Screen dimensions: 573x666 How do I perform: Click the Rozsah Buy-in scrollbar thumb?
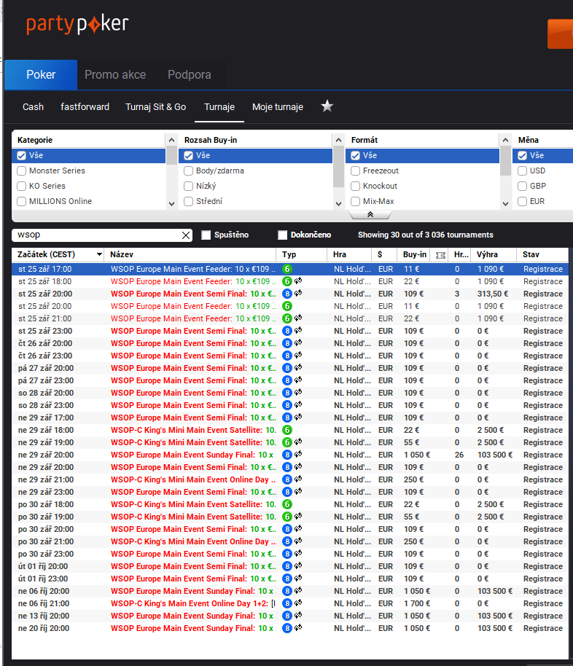[x=338, y=166]
